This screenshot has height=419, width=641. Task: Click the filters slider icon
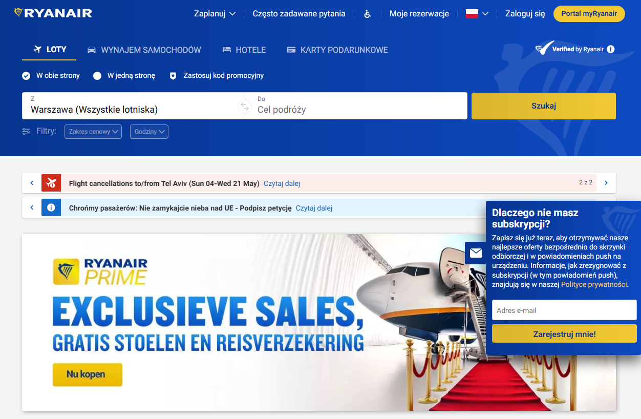[26, 132]
